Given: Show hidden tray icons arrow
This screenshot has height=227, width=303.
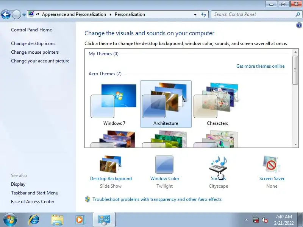Looking at the screenshot, I should coord(246,220).
